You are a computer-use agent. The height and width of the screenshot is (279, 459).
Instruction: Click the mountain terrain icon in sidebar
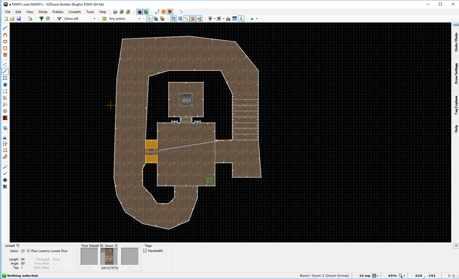pyautogui.click(x=5, y=138)
